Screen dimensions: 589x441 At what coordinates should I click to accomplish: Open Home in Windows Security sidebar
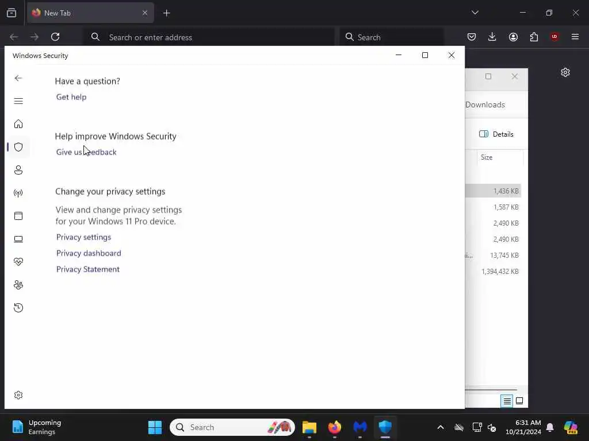[x=18, y=124]
